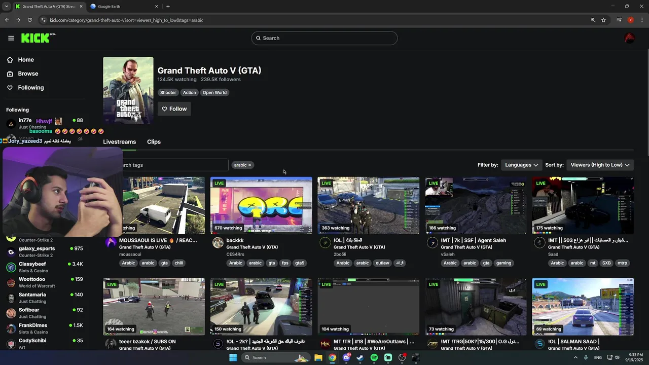Click Classybeef avatar in following list
Viewport: 649px width, 365px height.
pos(11,267)
